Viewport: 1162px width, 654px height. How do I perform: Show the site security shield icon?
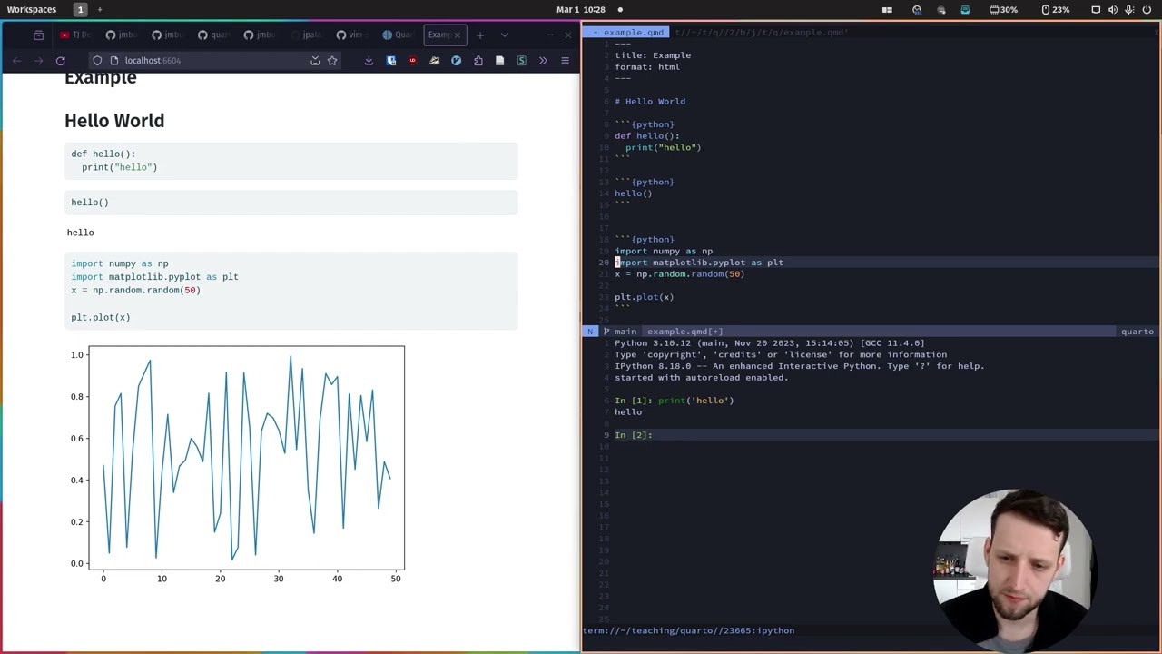point(97,61)
